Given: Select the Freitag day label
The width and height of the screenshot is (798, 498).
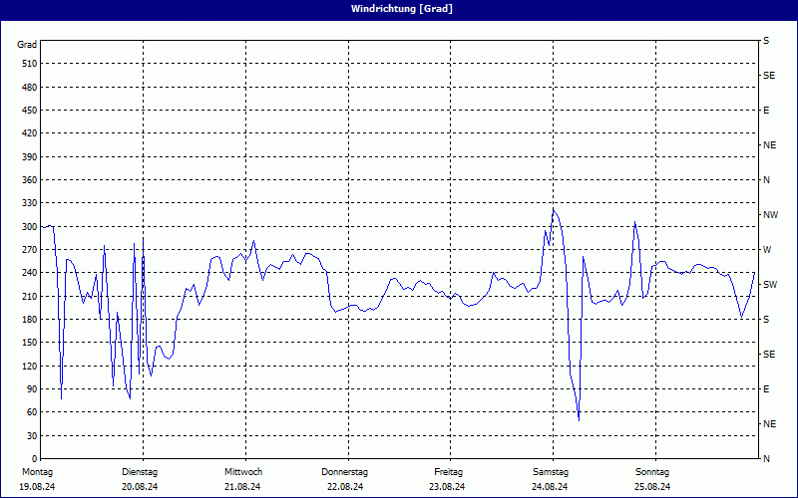Looking at the screenshot, I should coord(448,472).
